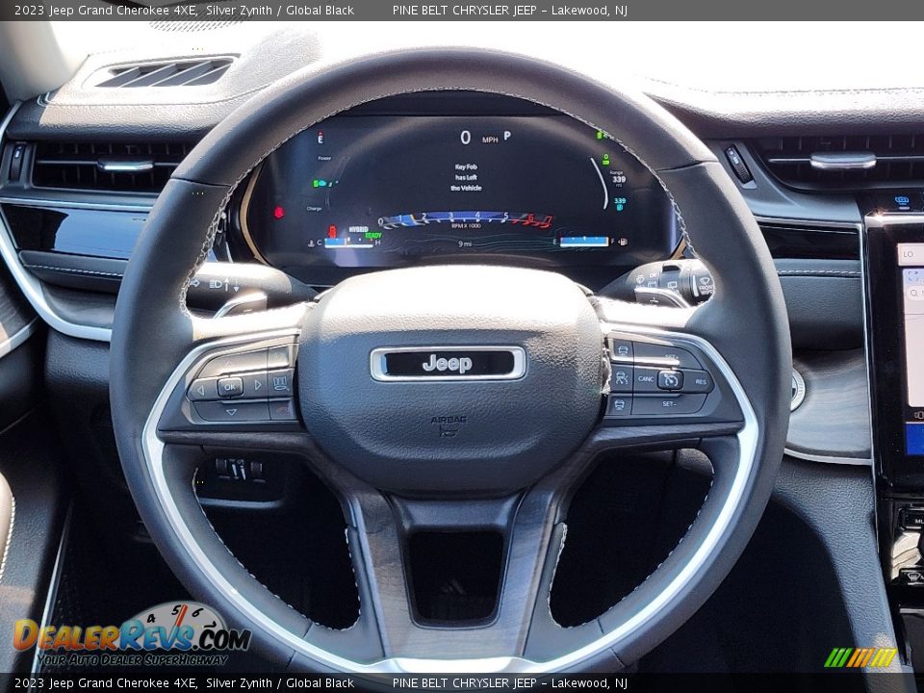
Task: Click the blue fuel level gauge bar
Action: [583, 242]
